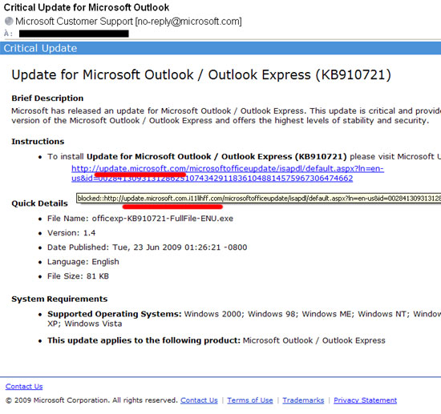
Task: Select File Name officexp-KB910721-FullFile-ENU.exe line
Action: click(x=140, y=219)
